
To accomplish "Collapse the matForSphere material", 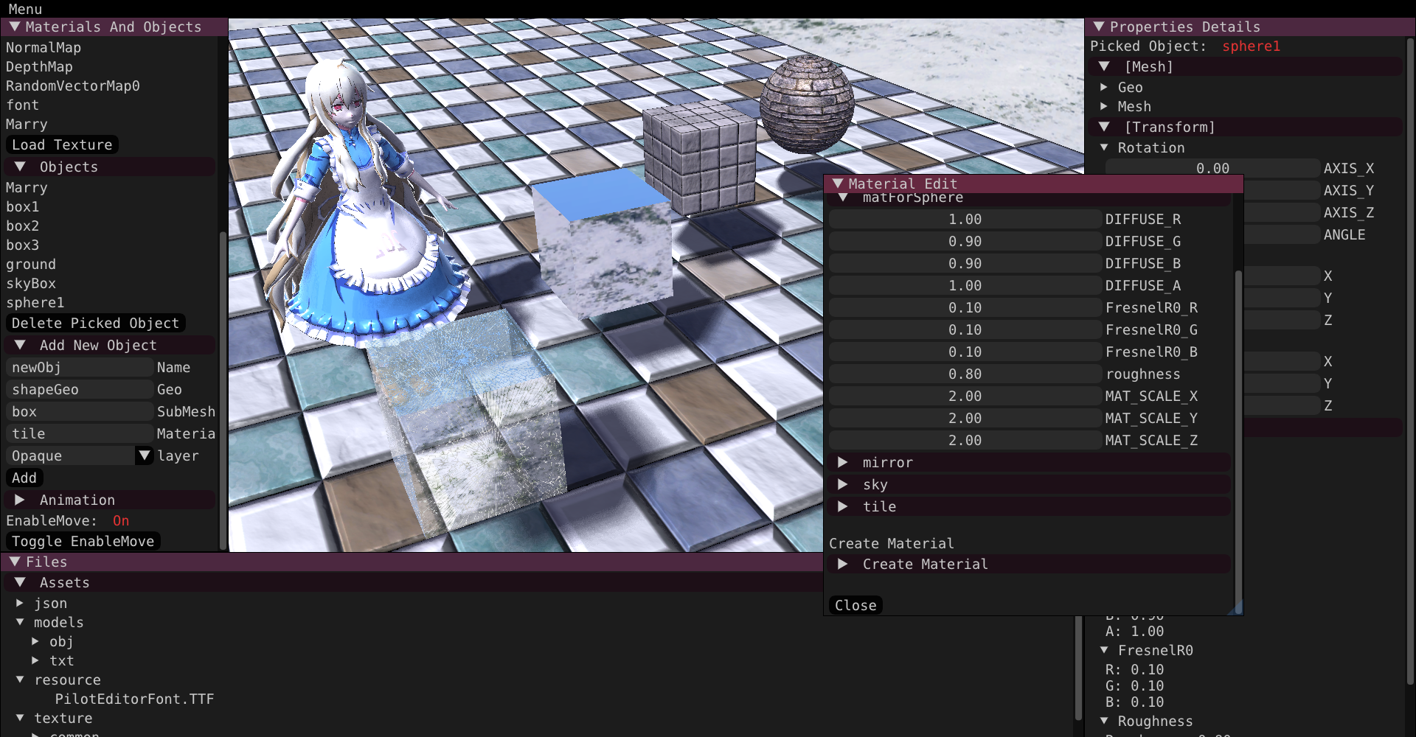I will coord(843,198).
